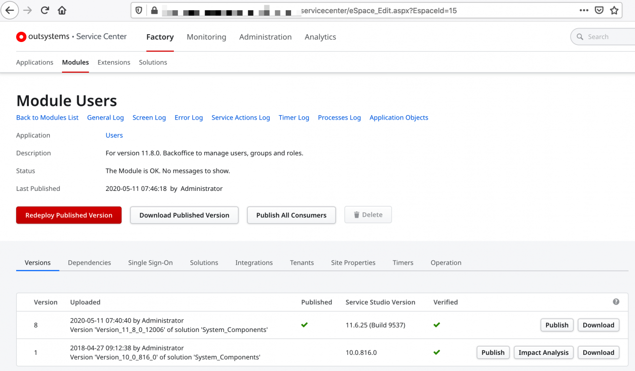The width and height of the screenshot is (635, 371).
Task: Go to Modules submenu
Action: click(x=75, y=62)
